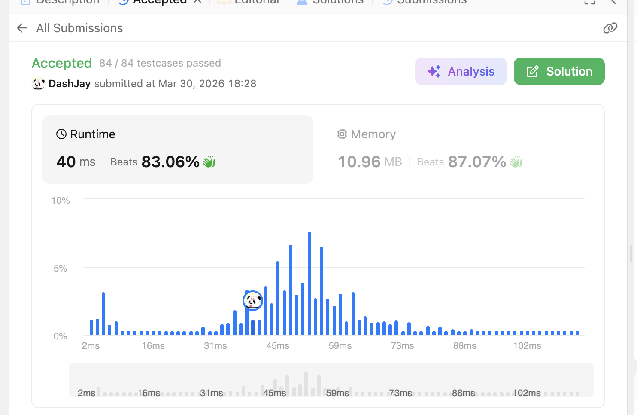Click the DashJay panda avatar near username
This screenshot has height=415, width=637.
pos(39,83)
